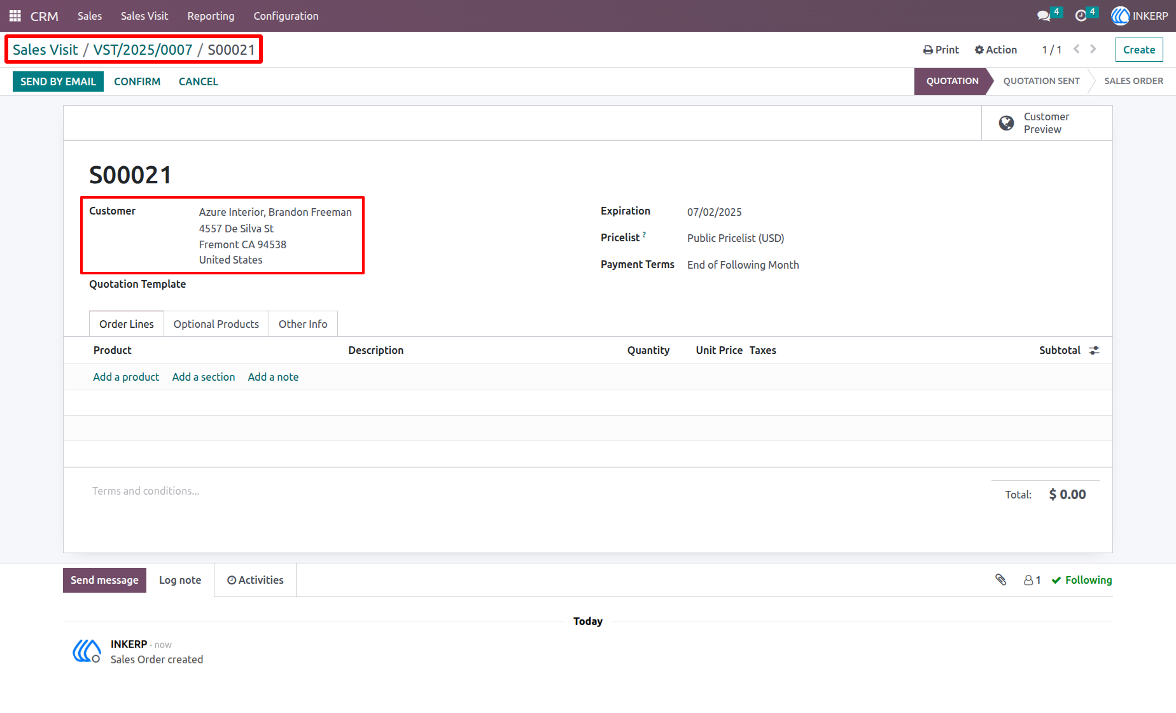Image resolution: width=1176 pixels, height=713 pixels.
Task: Open the Activities scheduler
Action: pyautogui.click(x=255, y=580)
